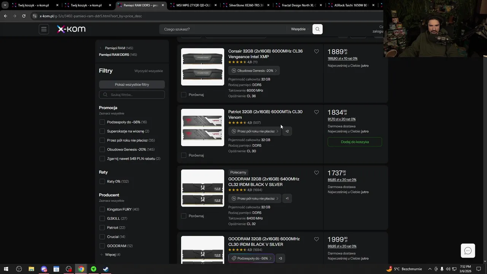Image resolution: width=487 pixels, height=274 pixels.
Task: Open the Patriot Venom product thumbnail
Action: (x=202, y=127)
